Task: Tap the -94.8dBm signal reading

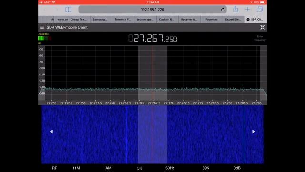Action: point(43,34)
